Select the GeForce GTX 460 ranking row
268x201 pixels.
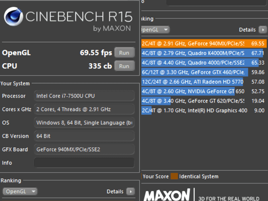point(204,72)
